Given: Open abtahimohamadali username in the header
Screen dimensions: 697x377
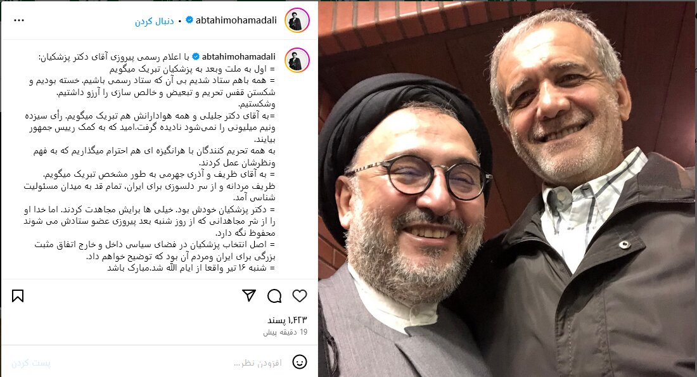Looking at the screenshot, I should click(x=236, y=20).
